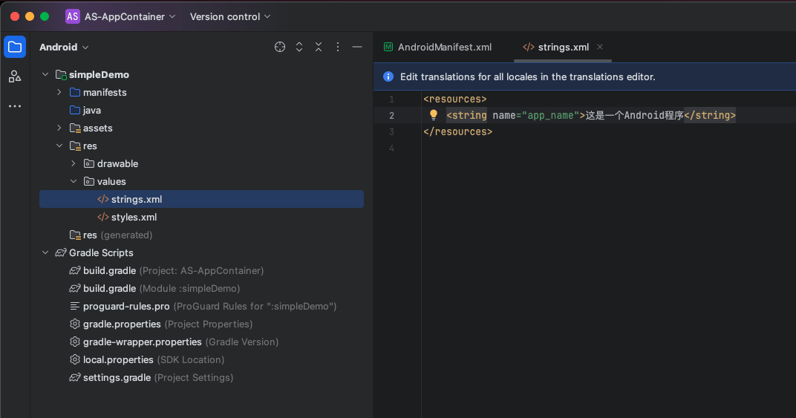Screen dimensions: 796x418
Task: Open the Android view selector dropdown
Action: coord(64,47)
